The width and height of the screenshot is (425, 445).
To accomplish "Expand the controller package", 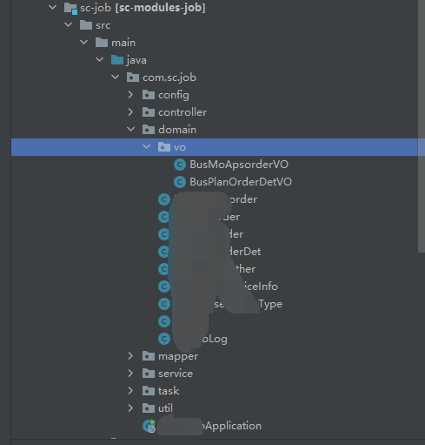I will click(x=130, y=112).
